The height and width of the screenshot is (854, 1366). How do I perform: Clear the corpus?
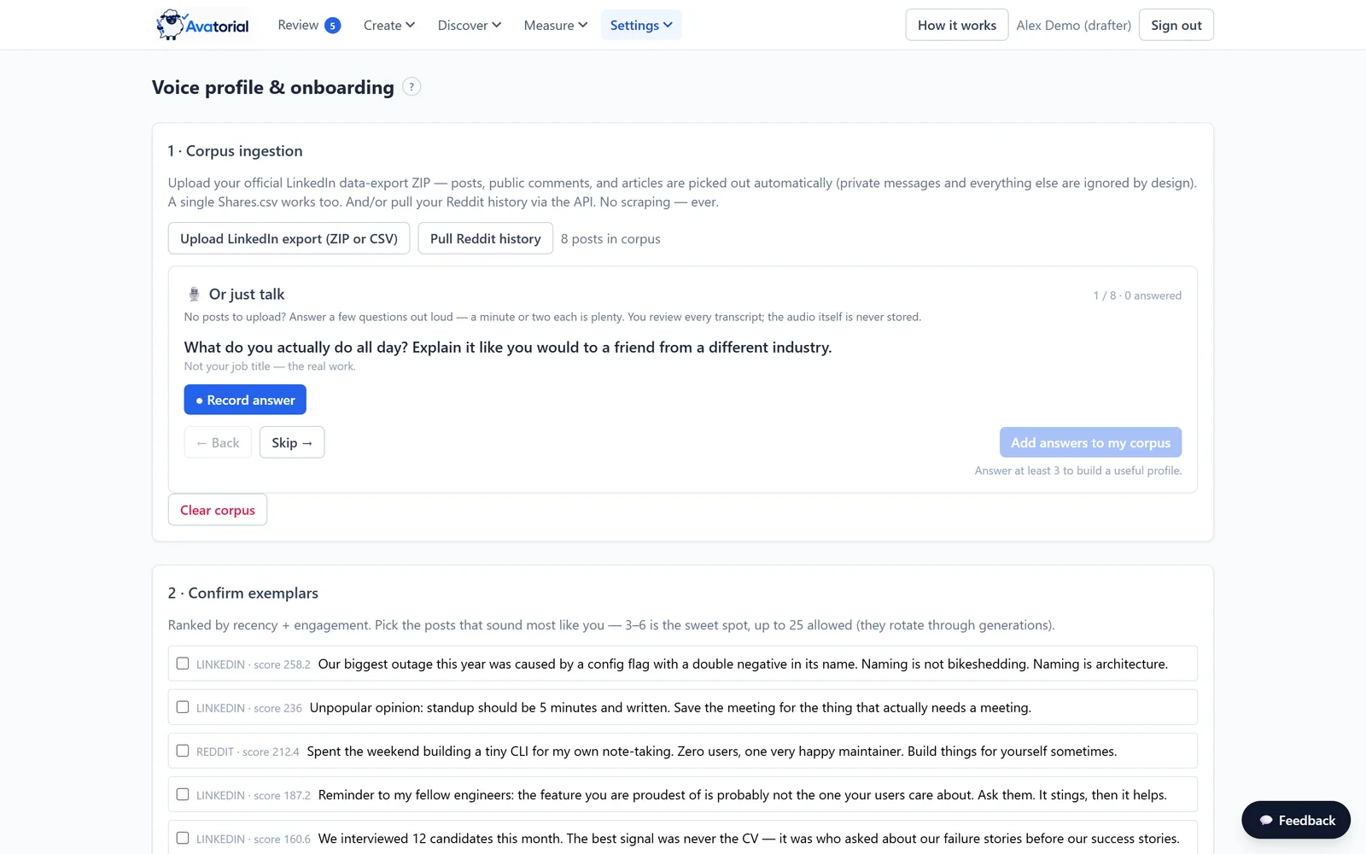(218, 510)
